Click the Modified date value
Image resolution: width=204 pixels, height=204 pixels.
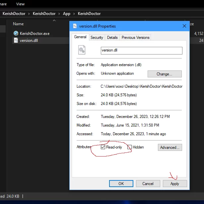(130, 125)
